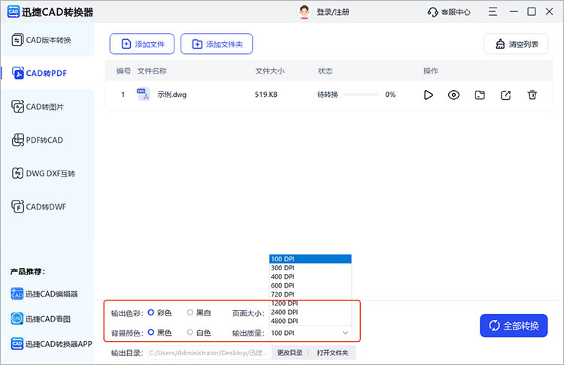Open output folder icon in 示例.dwg row

480,95
